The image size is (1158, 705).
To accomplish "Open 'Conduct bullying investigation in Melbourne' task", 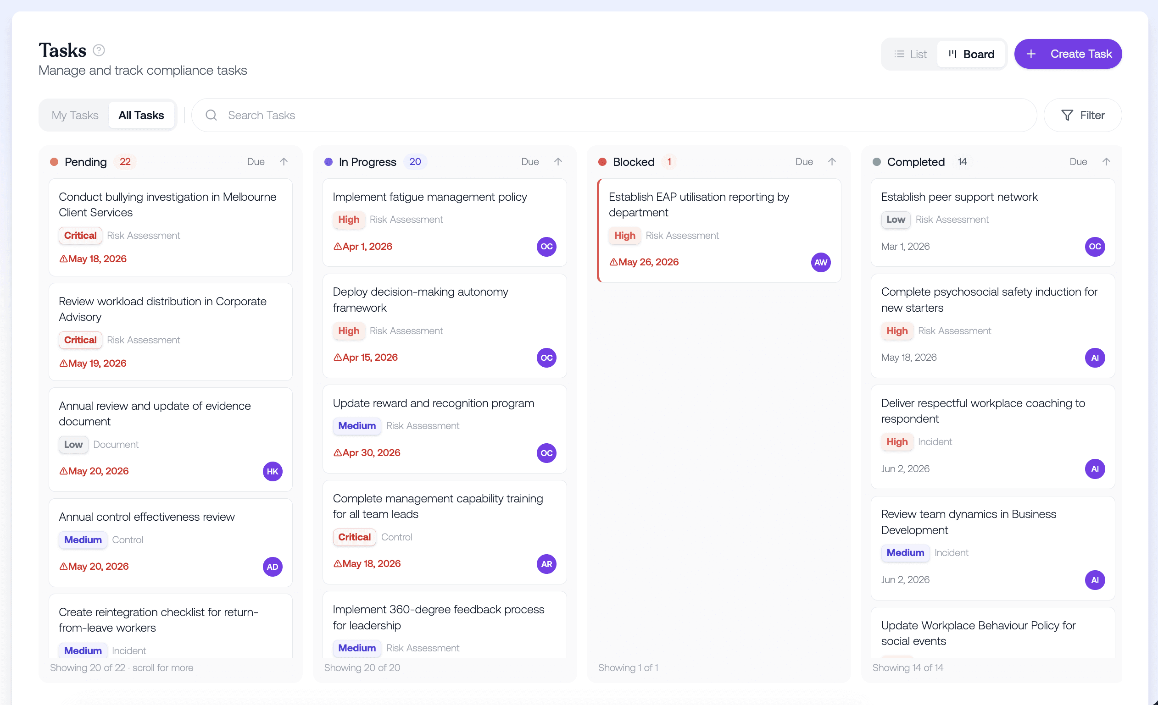I will (x=171, y=227).
